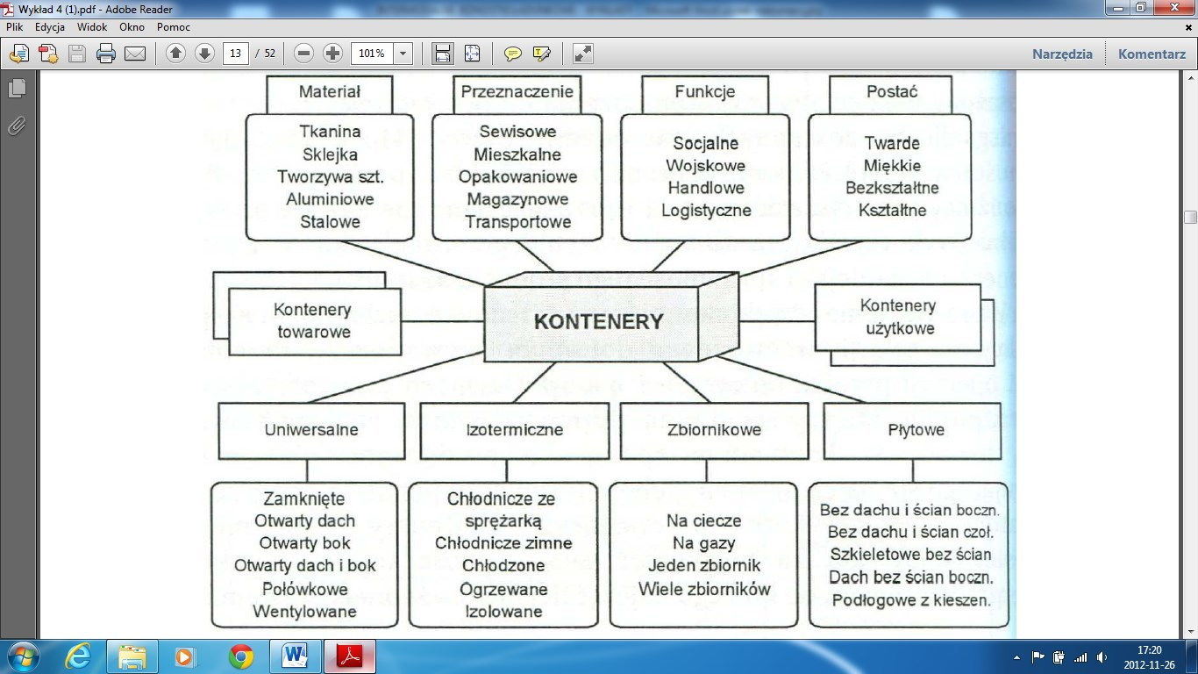Screen dimensions: 1198x674
Task: Switch to Read Mode expand icon
Action: pyautogui.click(x=582, y=54)
